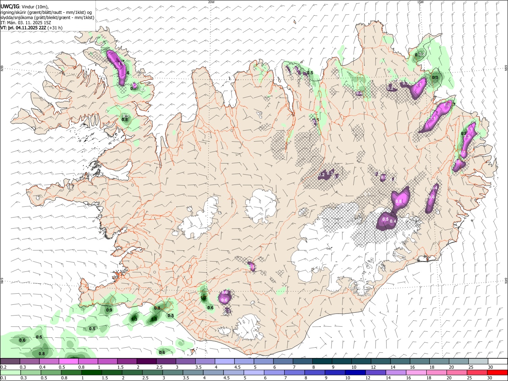Pick the dark purple upper legend swatch for 2
Viewport: 508px width, 381px height.
[x=146, y=361]
